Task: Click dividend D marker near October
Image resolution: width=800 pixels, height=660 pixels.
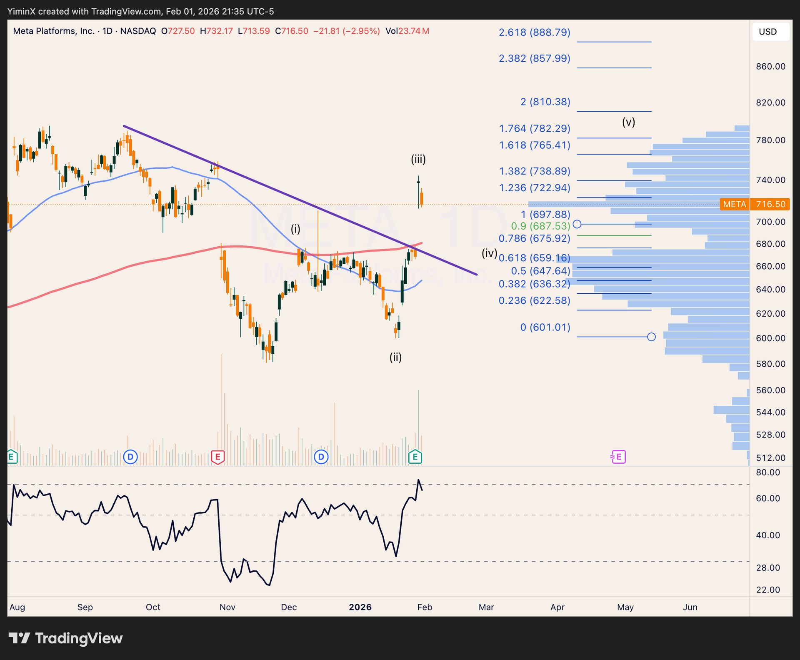Action: point(130,457)
